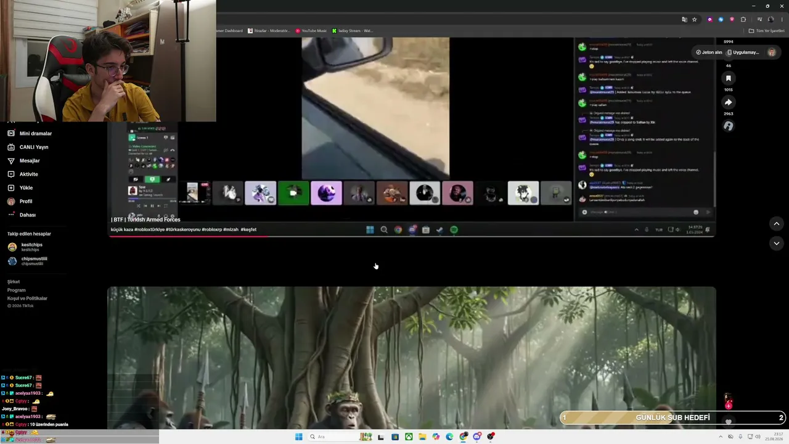Open Microsoft Edge from taskbar
The width and height of the screenshot is (789, 444).
[x=449, y=437]
